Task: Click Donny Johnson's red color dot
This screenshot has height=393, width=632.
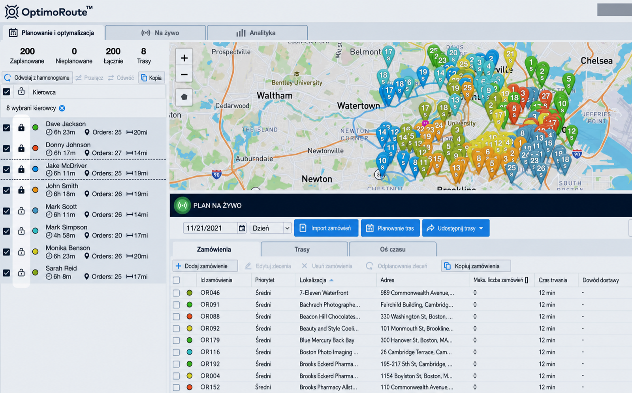Action: click(36, 148)
